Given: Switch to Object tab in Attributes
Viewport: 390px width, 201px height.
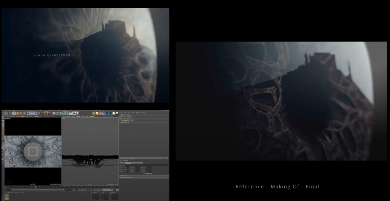Looking at the screenshot, I should pyautogui.click(x=134, y=163).
